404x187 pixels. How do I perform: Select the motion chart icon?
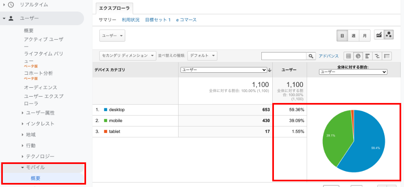[389, 36]
